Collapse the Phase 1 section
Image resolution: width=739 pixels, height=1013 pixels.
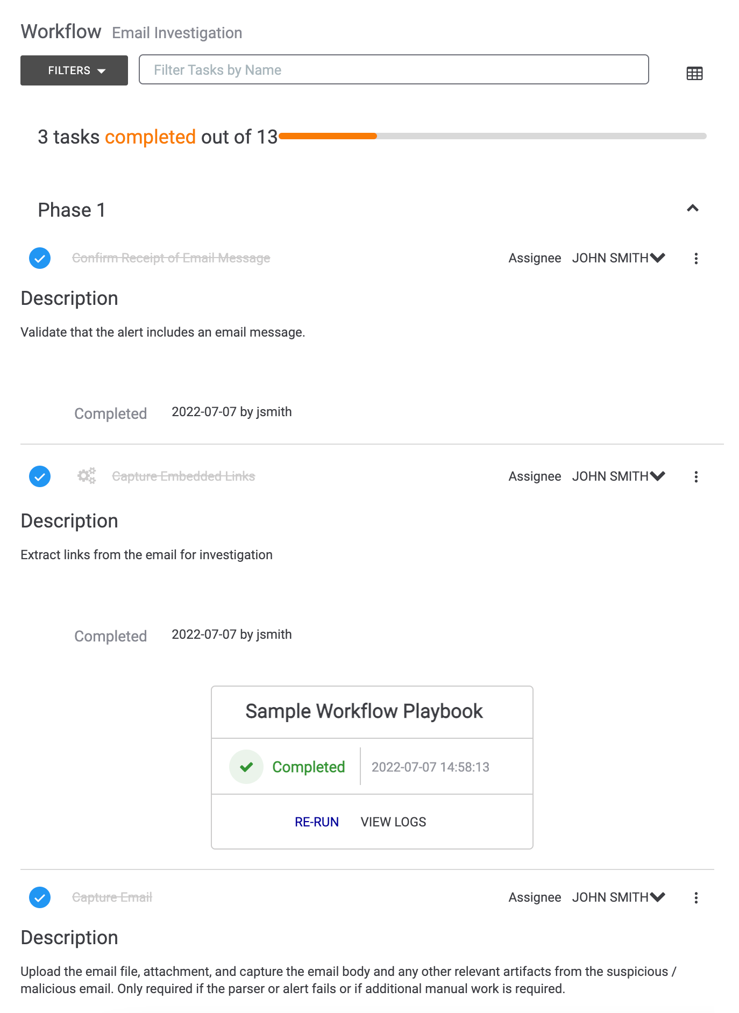693,208
